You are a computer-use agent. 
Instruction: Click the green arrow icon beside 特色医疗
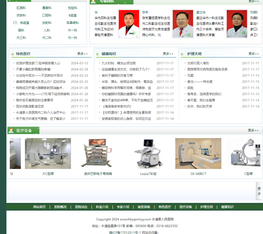(13, 54)
